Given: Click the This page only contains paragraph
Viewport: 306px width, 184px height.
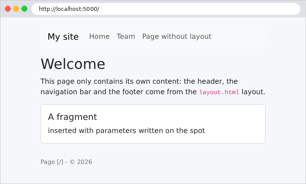Looking at the screenshot, I should pos(153,86).
